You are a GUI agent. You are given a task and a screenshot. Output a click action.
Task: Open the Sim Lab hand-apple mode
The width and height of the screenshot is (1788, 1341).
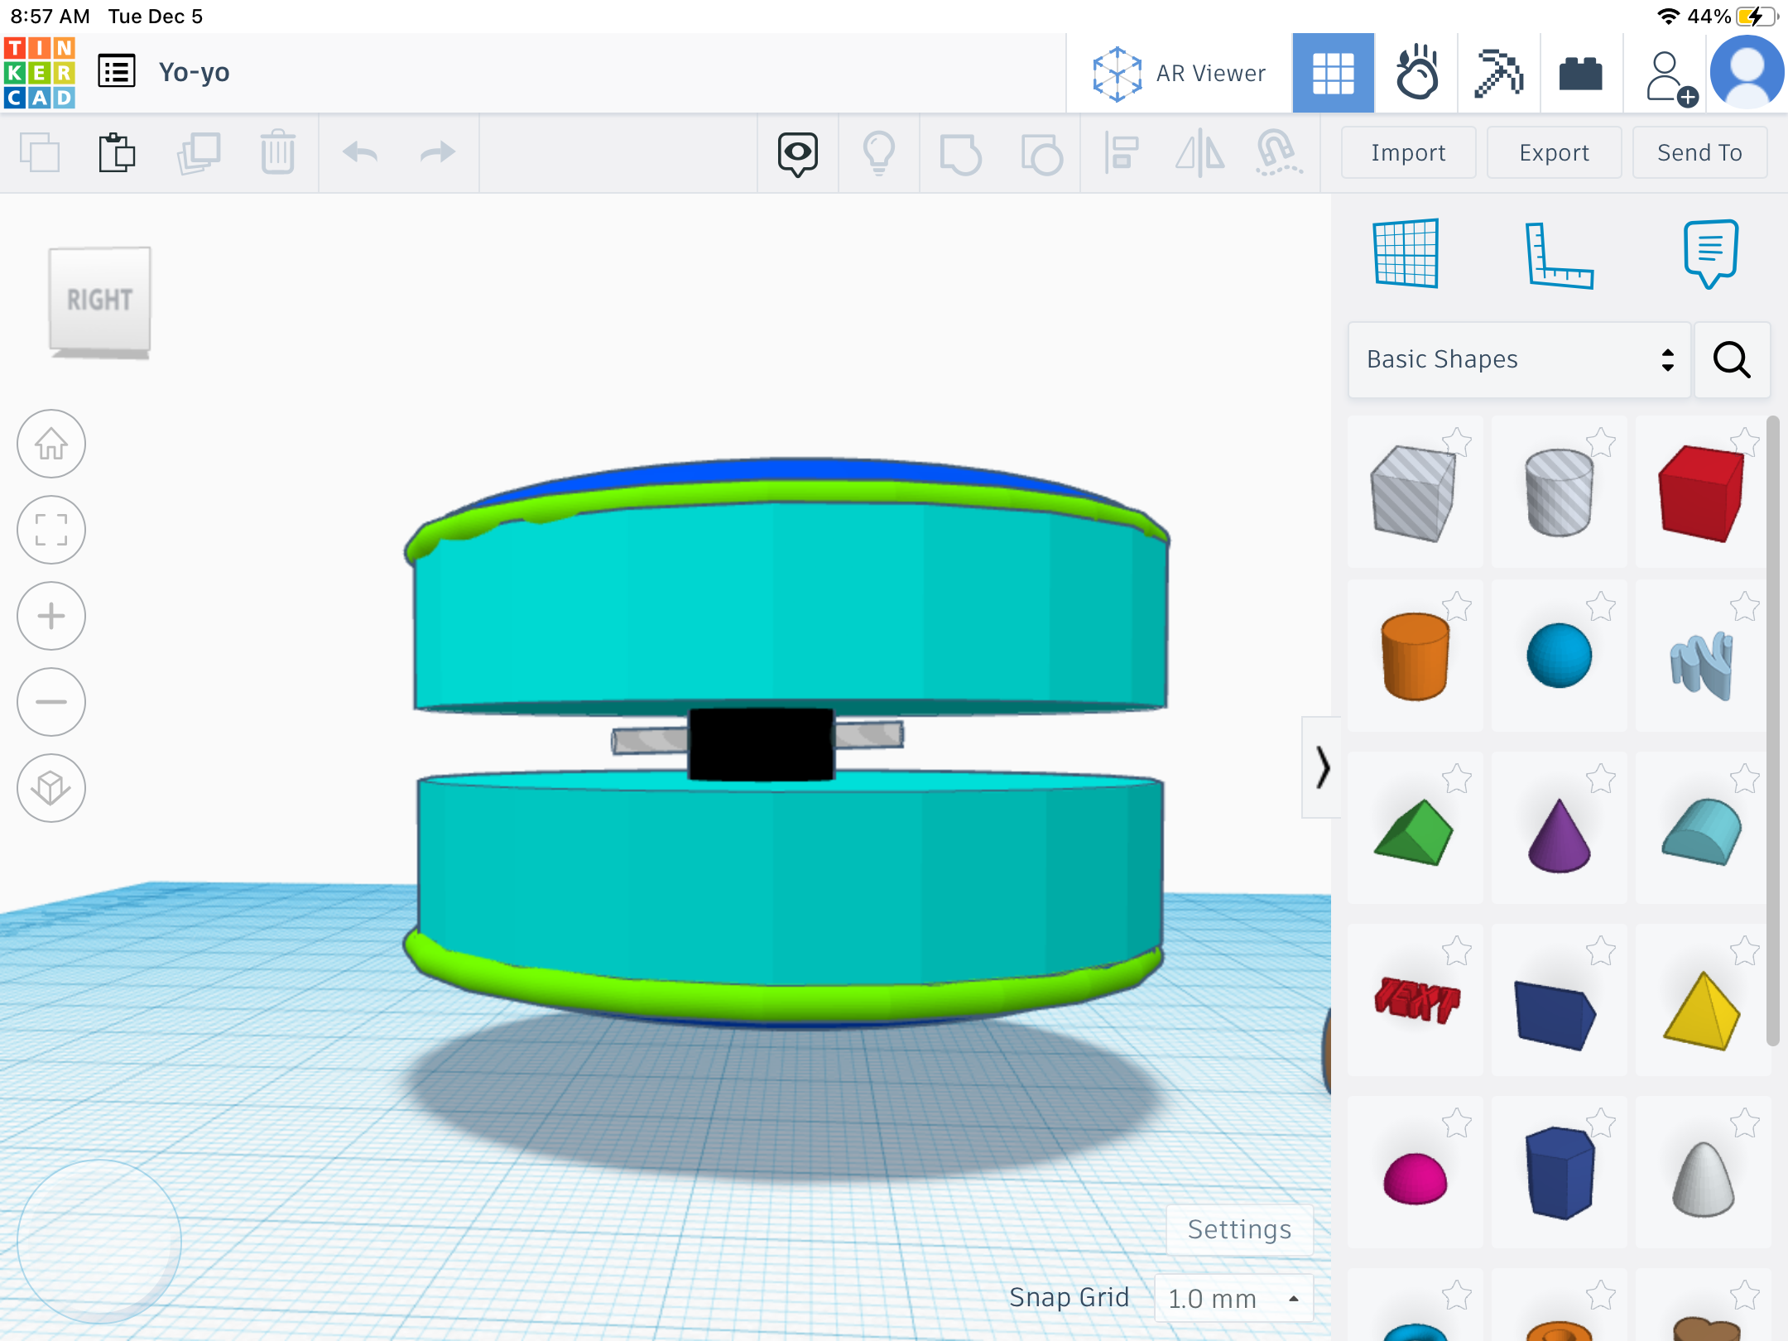[x=1416, y=74]
